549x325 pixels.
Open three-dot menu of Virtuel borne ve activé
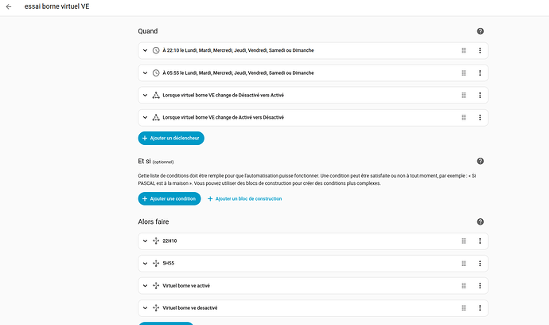click(x=480, y=286)
